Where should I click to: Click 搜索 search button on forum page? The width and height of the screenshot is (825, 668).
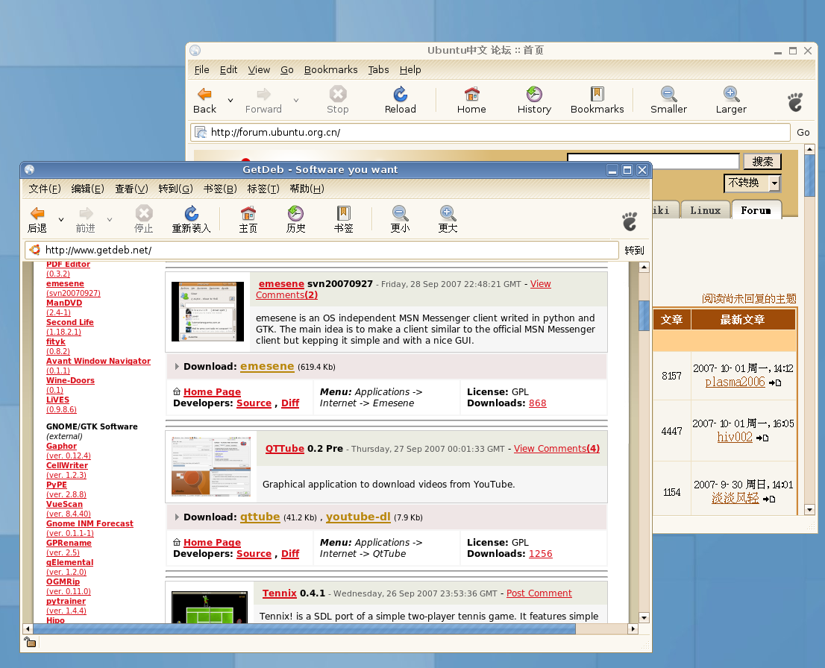(762, 161)
